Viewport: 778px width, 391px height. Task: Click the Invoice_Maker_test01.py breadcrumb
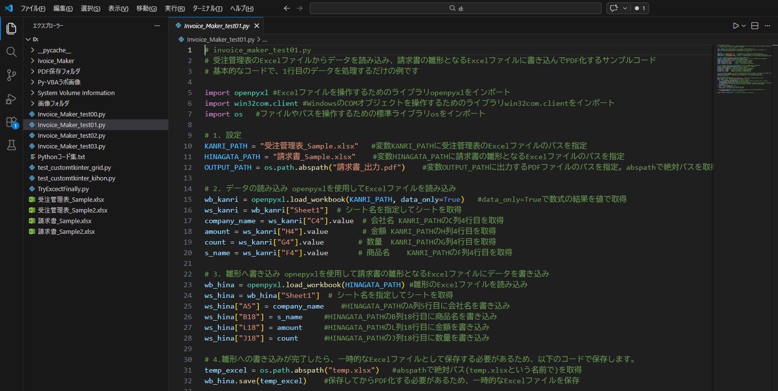click(x=221, y=39)
